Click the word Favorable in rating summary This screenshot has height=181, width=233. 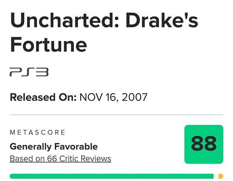pos(76,146)
